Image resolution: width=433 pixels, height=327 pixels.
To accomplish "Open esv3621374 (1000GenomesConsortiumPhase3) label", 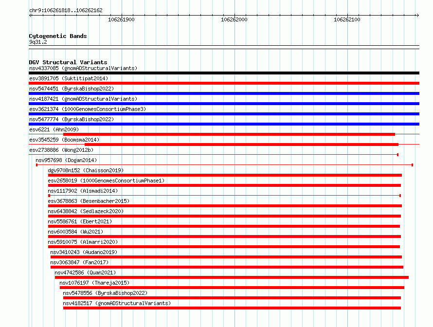I will [x=88, y=109].
